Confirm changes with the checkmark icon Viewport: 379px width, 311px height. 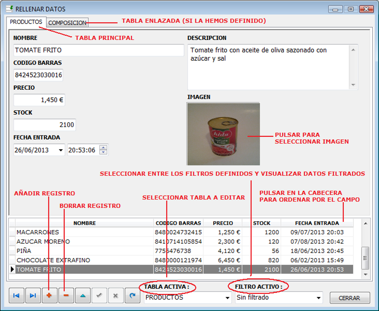tap(99, 295)
